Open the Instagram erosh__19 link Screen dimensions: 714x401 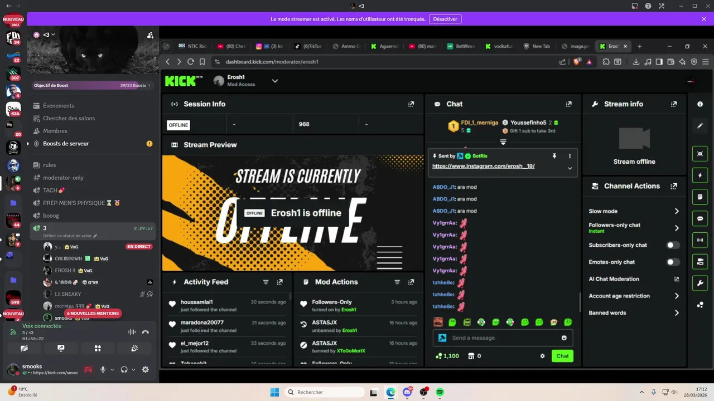click(x=484, y=166)
